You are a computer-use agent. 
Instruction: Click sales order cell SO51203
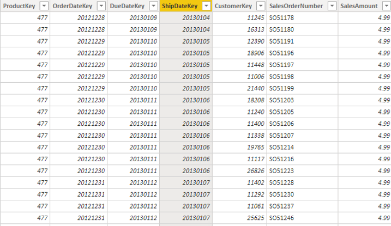tap(302, 100)
